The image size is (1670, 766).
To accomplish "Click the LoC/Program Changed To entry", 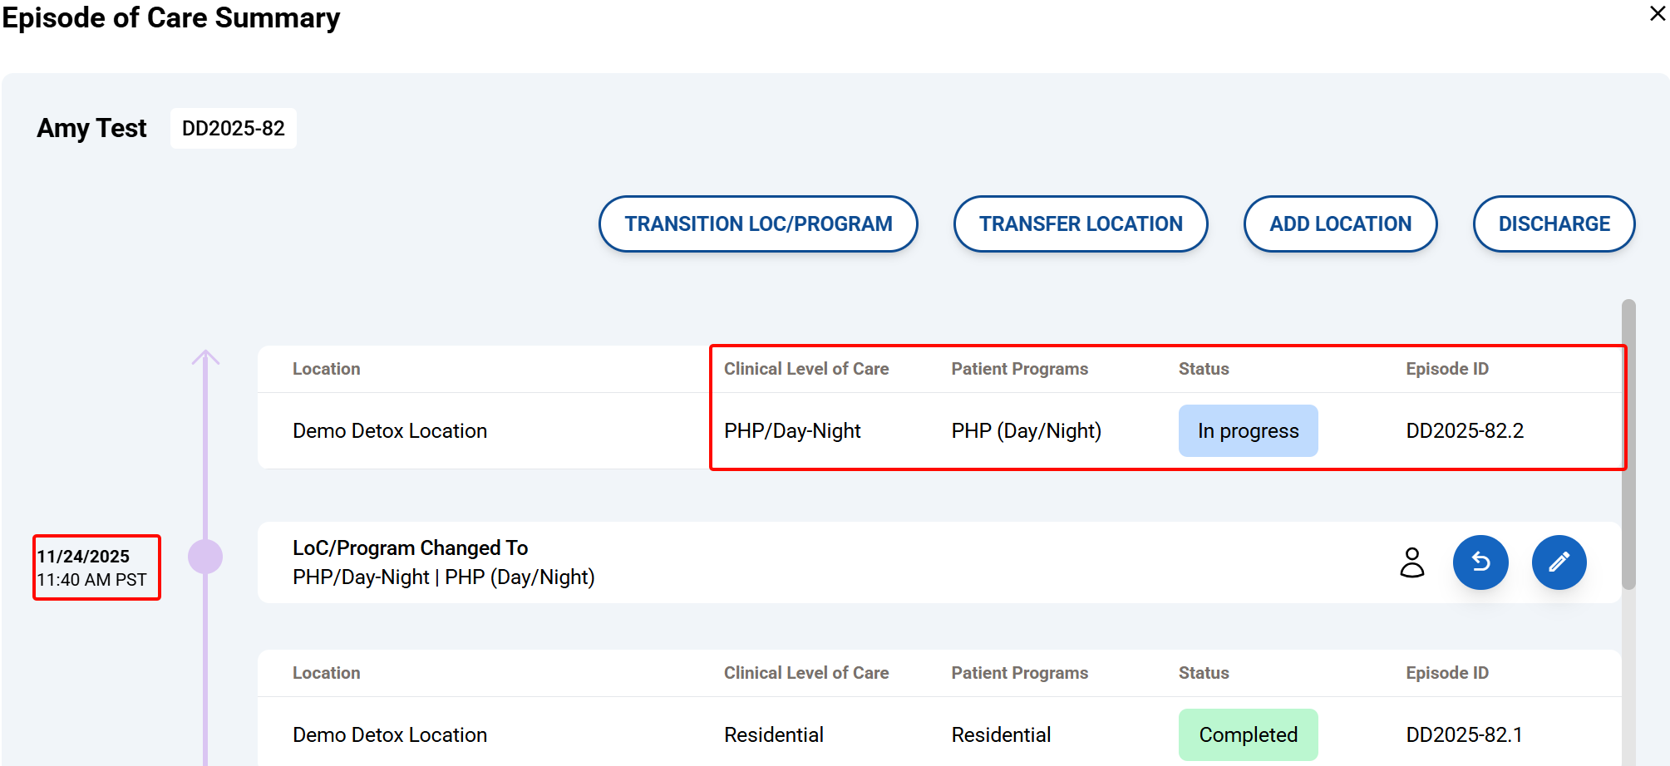I will [x=410, y=548].
